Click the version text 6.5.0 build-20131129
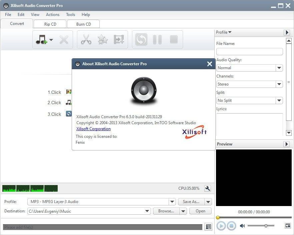 pyautogui.click(x=144, y=117)
